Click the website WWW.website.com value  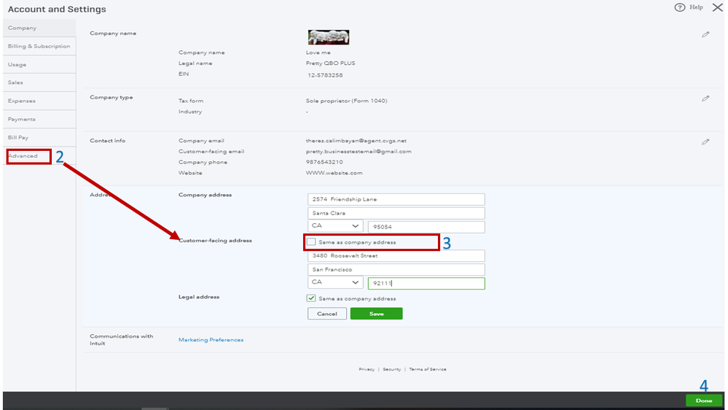coord(334,173)
